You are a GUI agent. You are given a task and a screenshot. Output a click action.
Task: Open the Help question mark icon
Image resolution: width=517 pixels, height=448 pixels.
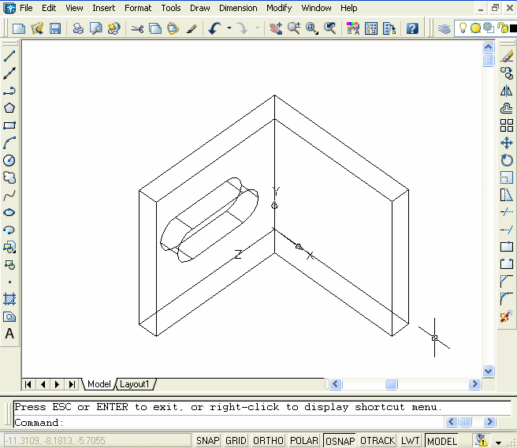(412, 28)
